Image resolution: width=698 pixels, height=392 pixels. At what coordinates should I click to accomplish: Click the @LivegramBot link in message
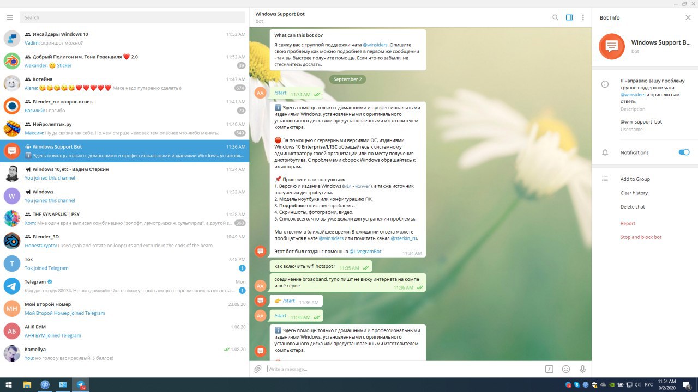click(x=365, y=252)
